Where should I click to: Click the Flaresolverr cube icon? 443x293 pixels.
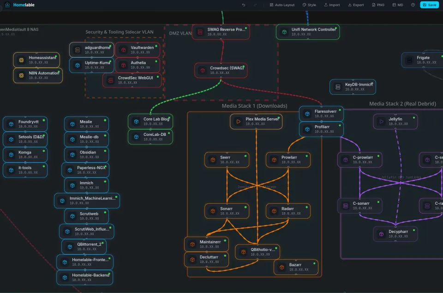(307, 114)
